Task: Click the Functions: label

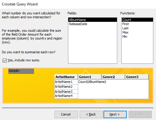Action: click(x=128, y=13)
